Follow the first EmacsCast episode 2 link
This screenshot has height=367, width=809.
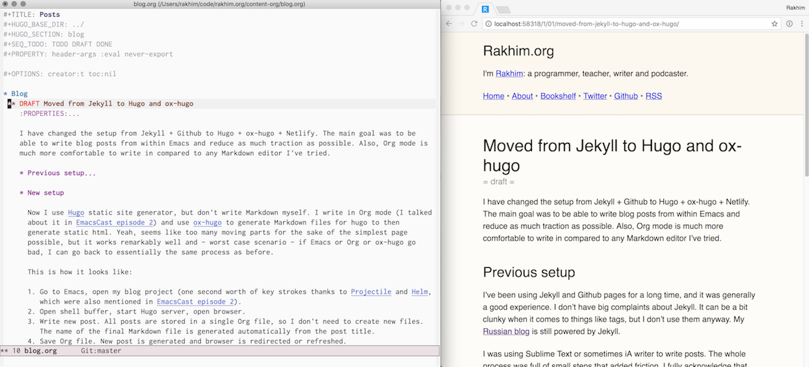click(x=115, y=222)
